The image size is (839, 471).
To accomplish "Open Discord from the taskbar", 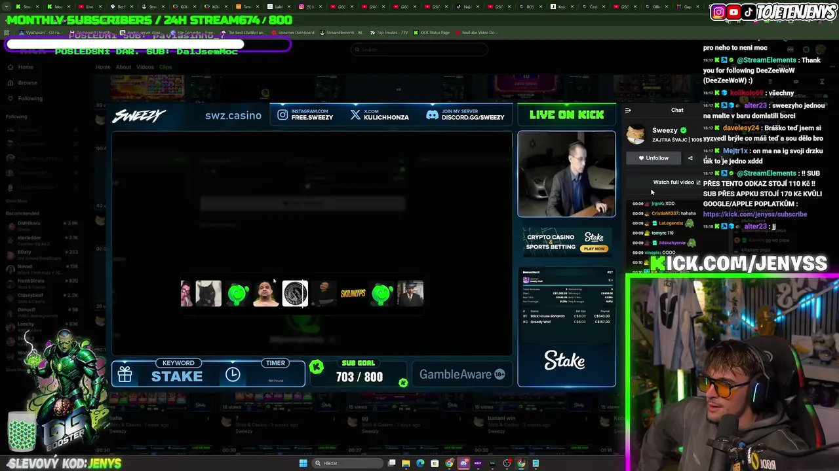I will point(463,463).
